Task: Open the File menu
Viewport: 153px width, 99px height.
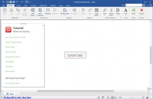Action: [x=3, y=5]
